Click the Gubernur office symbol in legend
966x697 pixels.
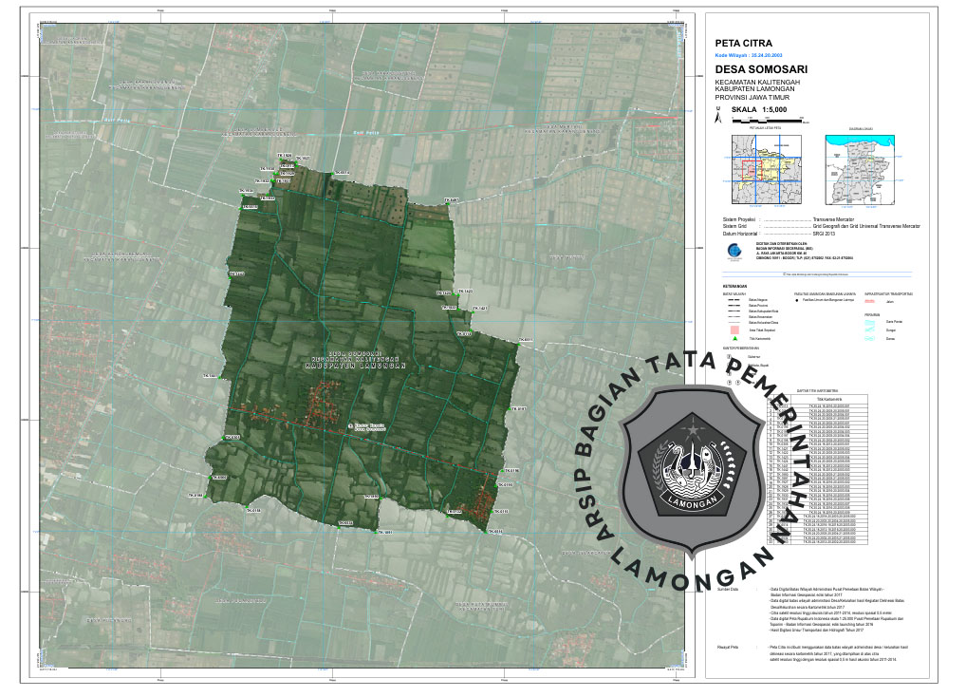pyautogui.click(x=728, y=358)
